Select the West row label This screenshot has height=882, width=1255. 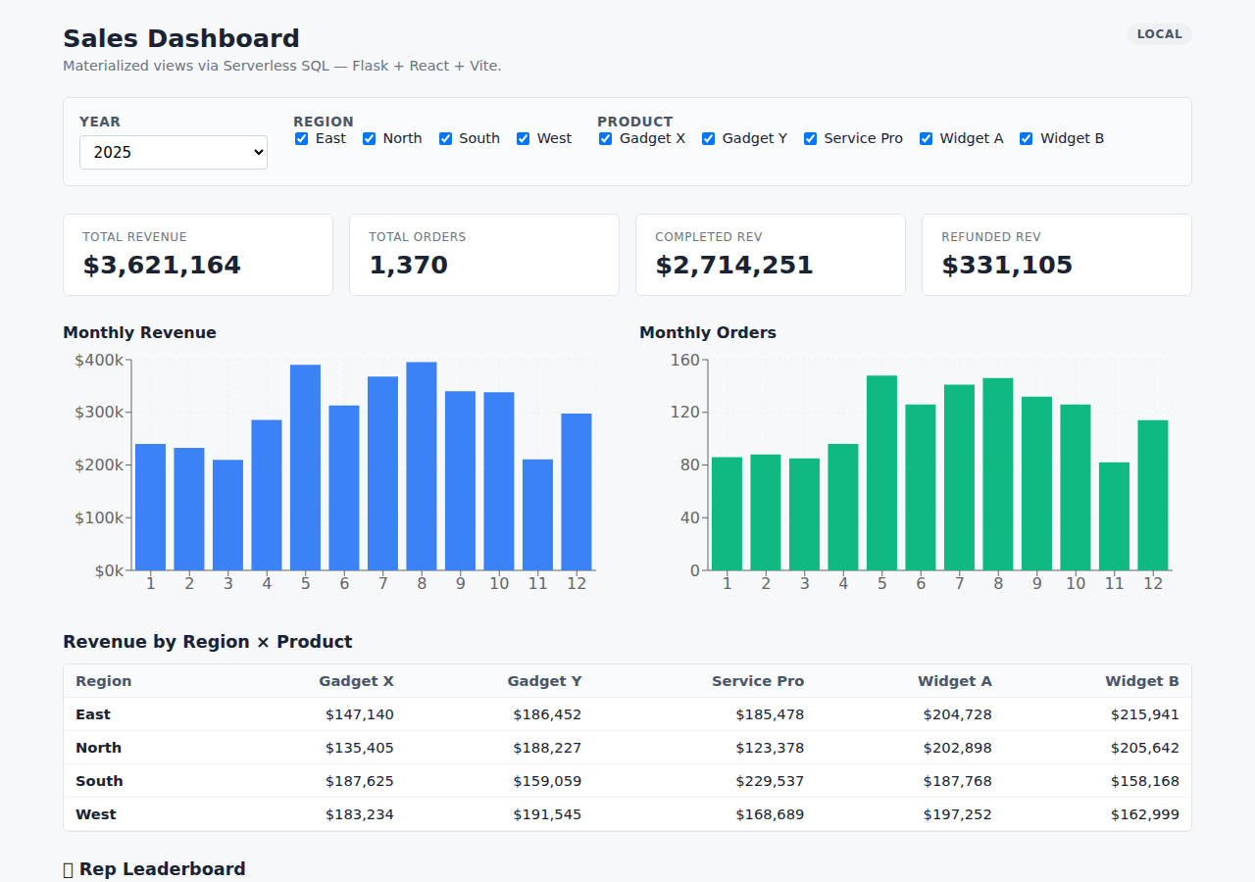(95, 814)
